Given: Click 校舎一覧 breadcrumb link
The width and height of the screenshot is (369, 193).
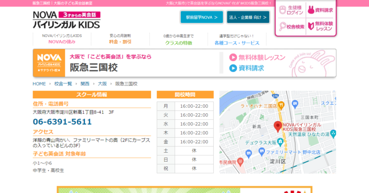Looking at the screenshot, I should click(x=63, y=84).
